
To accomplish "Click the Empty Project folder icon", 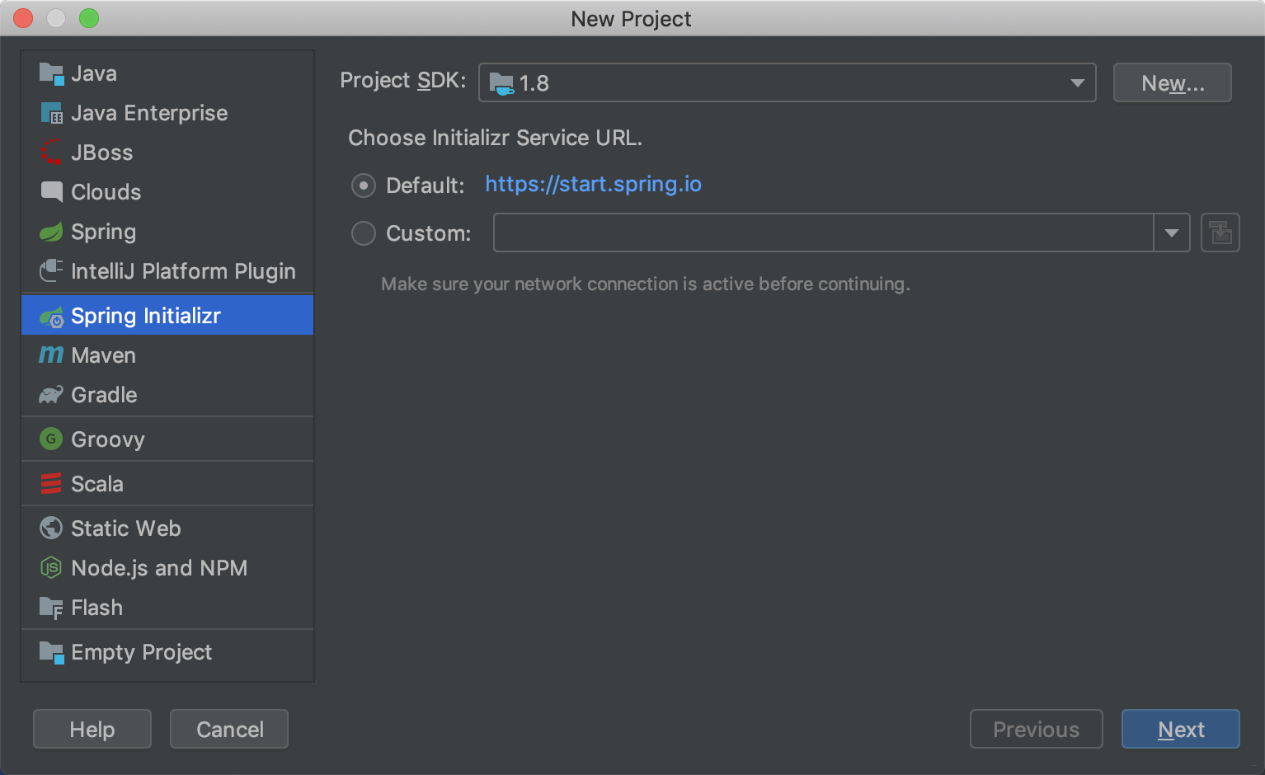I will 51,653.
